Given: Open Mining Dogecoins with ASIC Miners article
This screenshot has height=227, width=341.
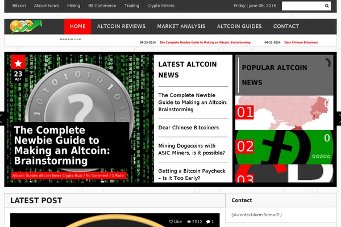Looking at the screenshot, I should coord(192,149).
